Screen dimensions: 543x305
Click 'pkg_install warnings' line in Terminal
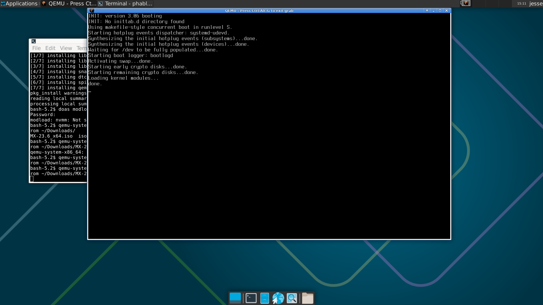[x=58, y=93]
